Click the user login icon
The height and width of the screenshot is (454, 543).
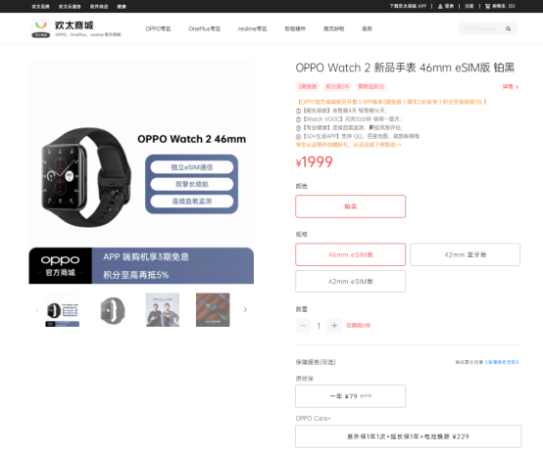440,6
